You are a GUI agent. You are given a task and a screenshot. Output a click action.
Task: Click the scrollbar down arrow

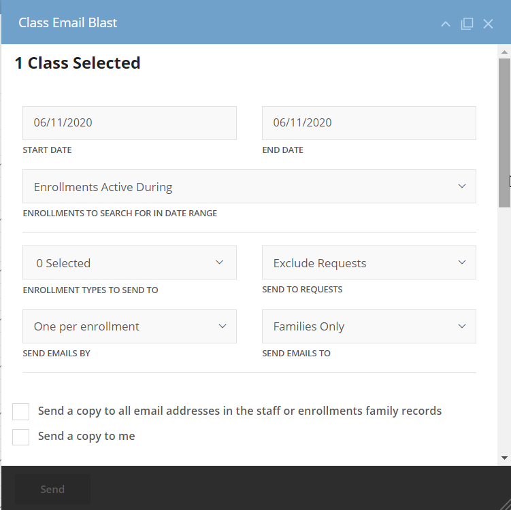pos(504,458)
